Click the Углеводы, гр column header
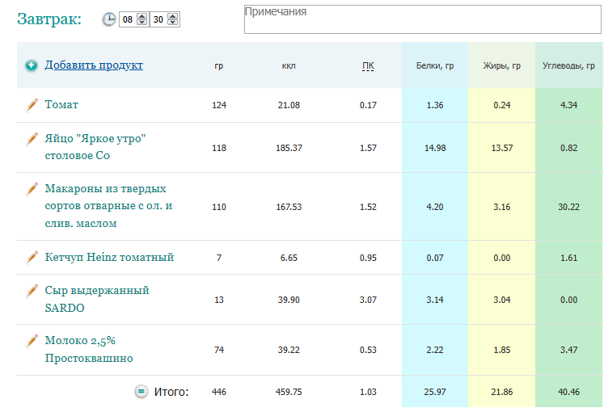 point(568,65)
